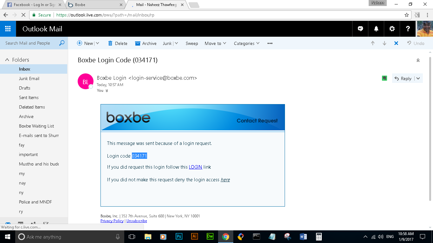Archive this email

point(146,43)
